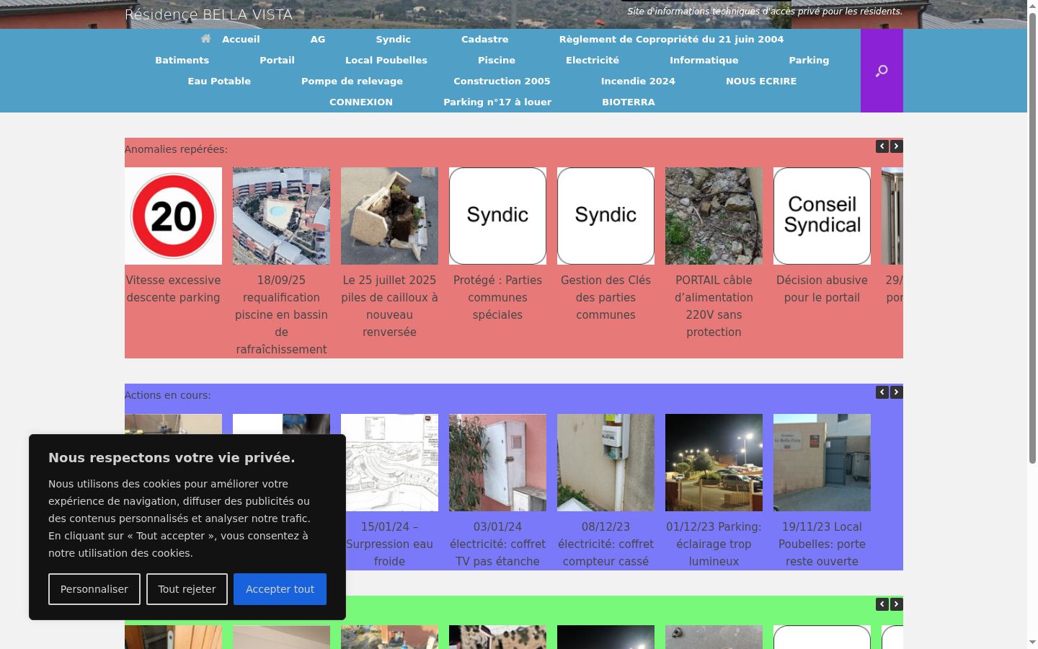Open the Portail menu item

tap(278, 61)
